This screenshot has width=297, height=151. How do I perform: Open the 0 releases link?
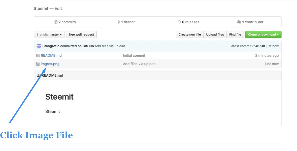pyautogui.click(x=188, y=22)
